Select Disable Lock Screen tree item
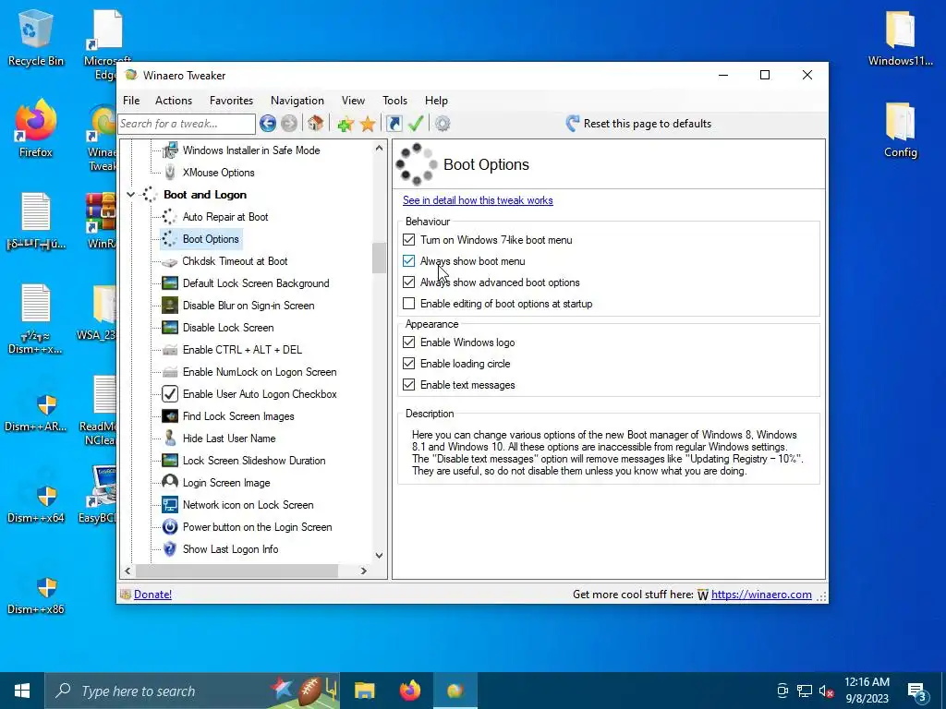The width and height of the screenshot is (946, 709). pyautogui.click(x=228, y=328)
